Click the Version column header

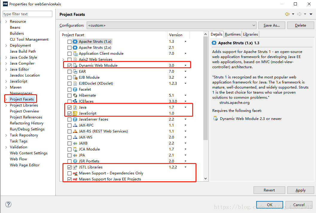coord(178,35)
